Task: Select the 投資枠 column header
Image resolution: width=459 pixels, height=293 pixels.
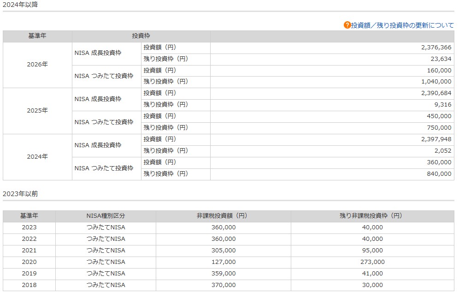Action: 141,36
